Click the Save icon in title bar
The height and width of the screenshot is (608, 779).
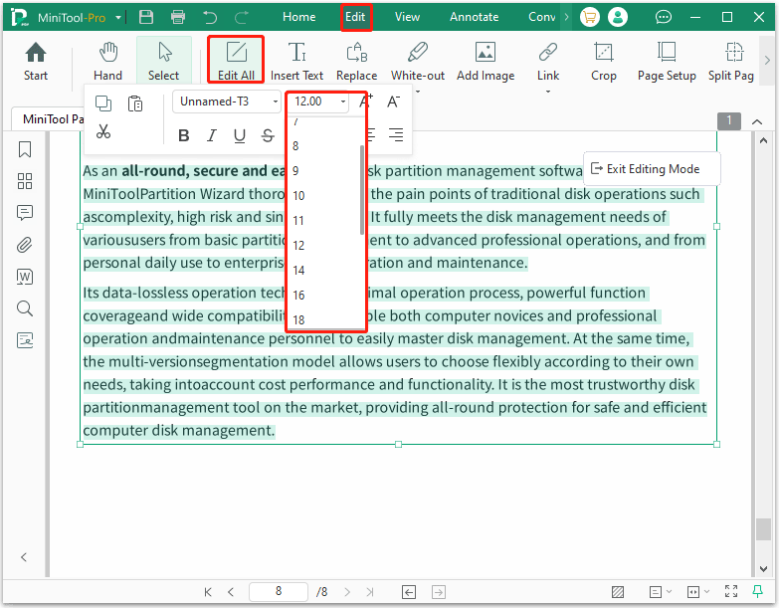click(x=146, y=17)
